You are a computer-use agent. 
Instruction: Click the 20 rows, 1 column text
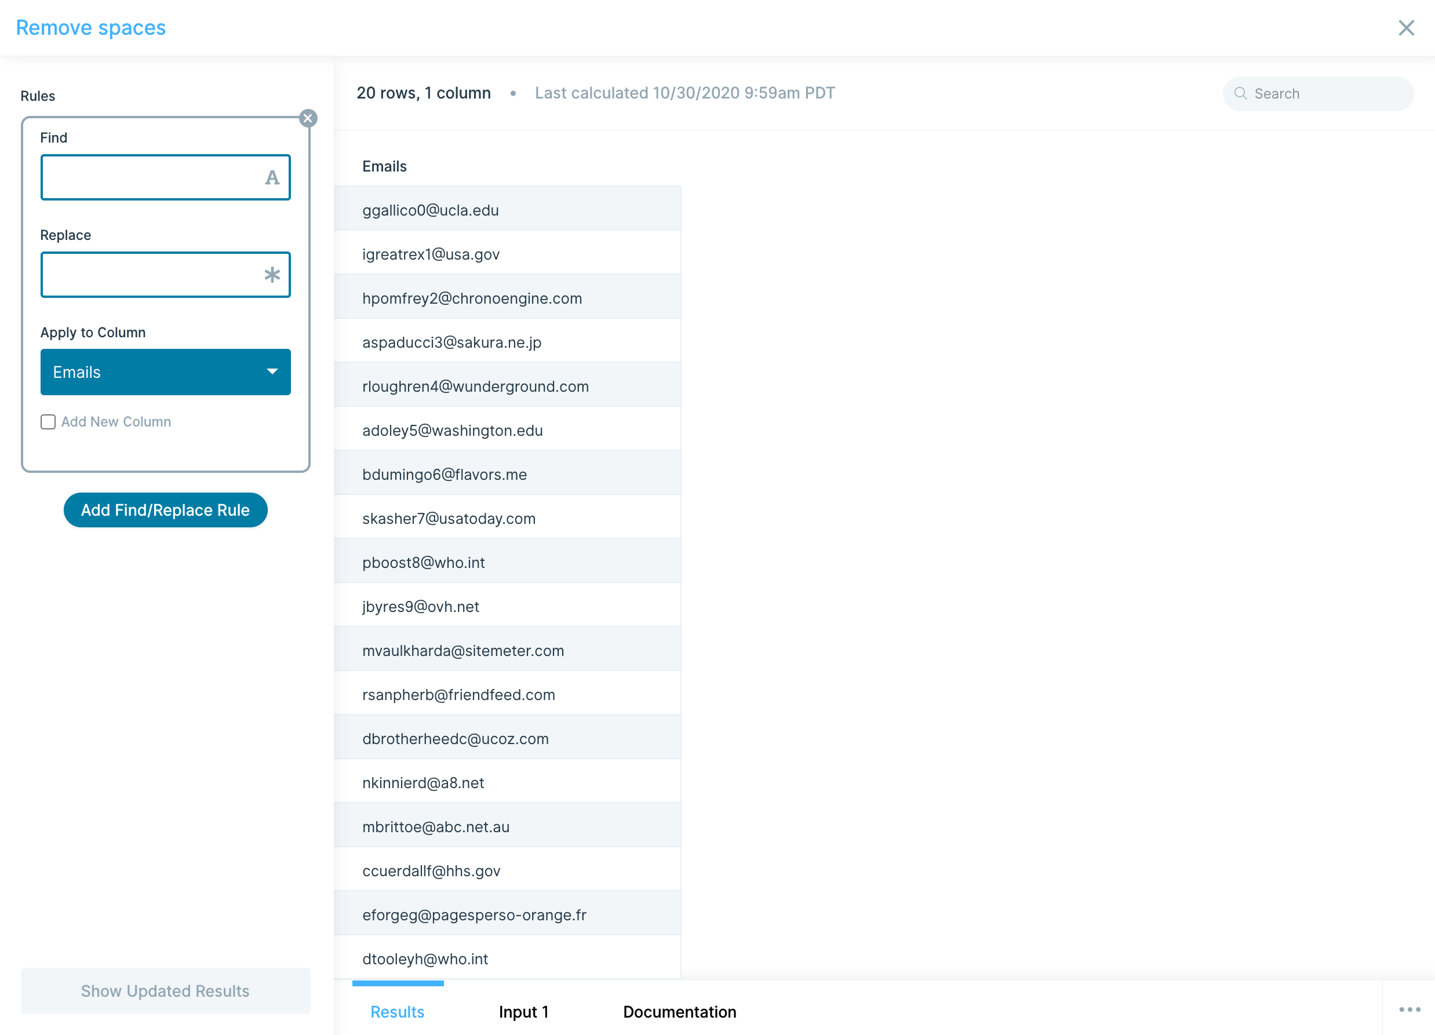(424, 93)
